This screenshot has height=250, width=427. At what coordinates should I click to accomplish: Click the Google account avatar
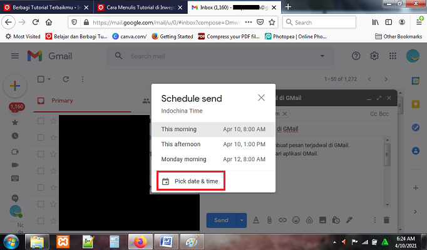413,56
